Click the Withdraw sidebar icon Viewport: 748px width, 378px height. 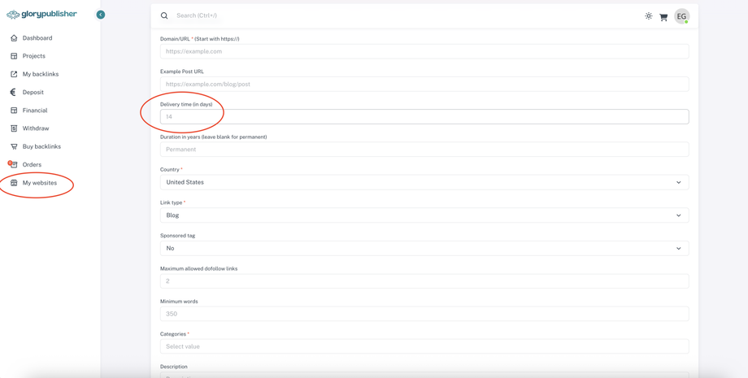coord(14,128)
